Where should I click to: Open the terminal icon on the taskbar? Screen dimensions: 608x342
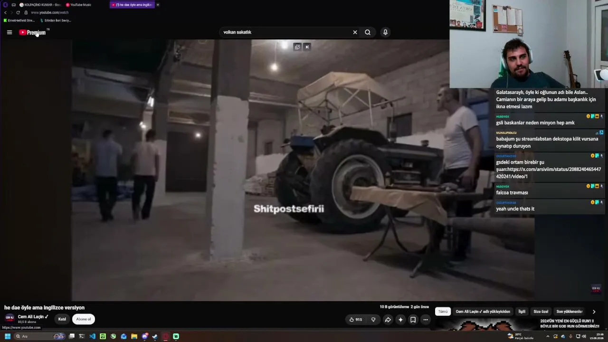(x=82, y=336)
